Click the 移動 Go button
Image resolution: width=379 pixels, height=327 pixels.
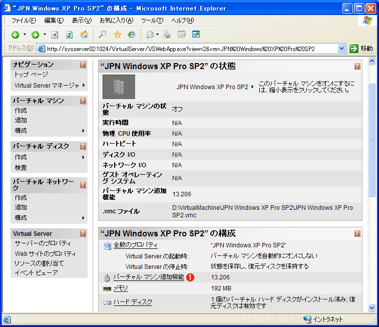click(x=361, y=49)
